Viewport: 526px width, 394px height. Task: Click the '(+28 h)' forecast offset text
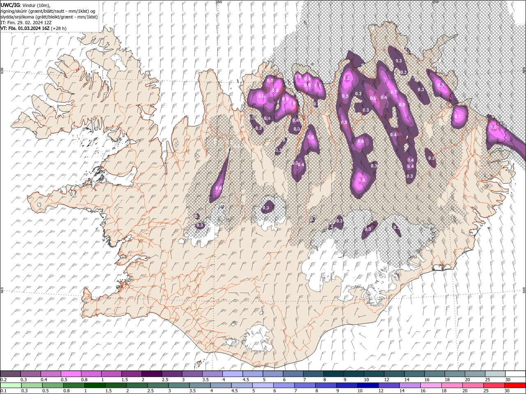pyautogui.click(x=59, y=28)
